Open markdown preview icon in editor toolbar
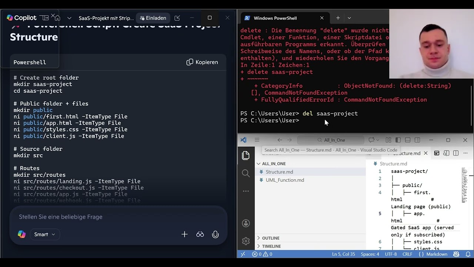Image resolution: width=474 pixels, height=267 pixels. click(x=437, y=153)
